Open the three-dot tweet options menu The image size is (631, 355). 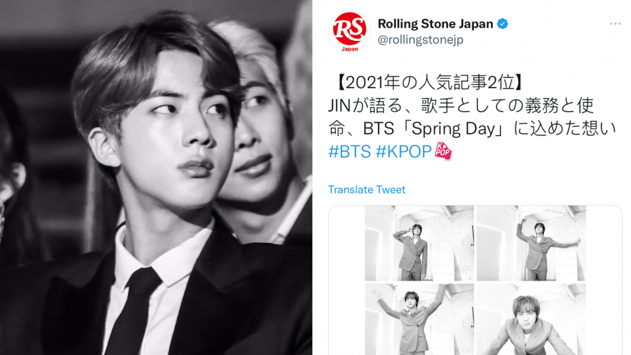tap(615, 24)
